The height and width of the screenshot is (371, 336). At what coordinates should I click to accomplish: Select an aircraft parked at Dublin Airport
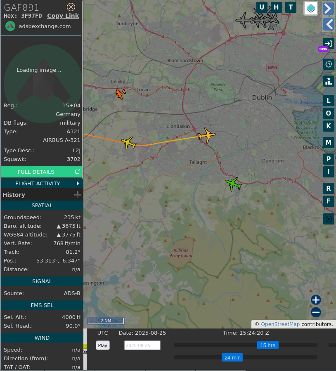click(x=244, y=21)
